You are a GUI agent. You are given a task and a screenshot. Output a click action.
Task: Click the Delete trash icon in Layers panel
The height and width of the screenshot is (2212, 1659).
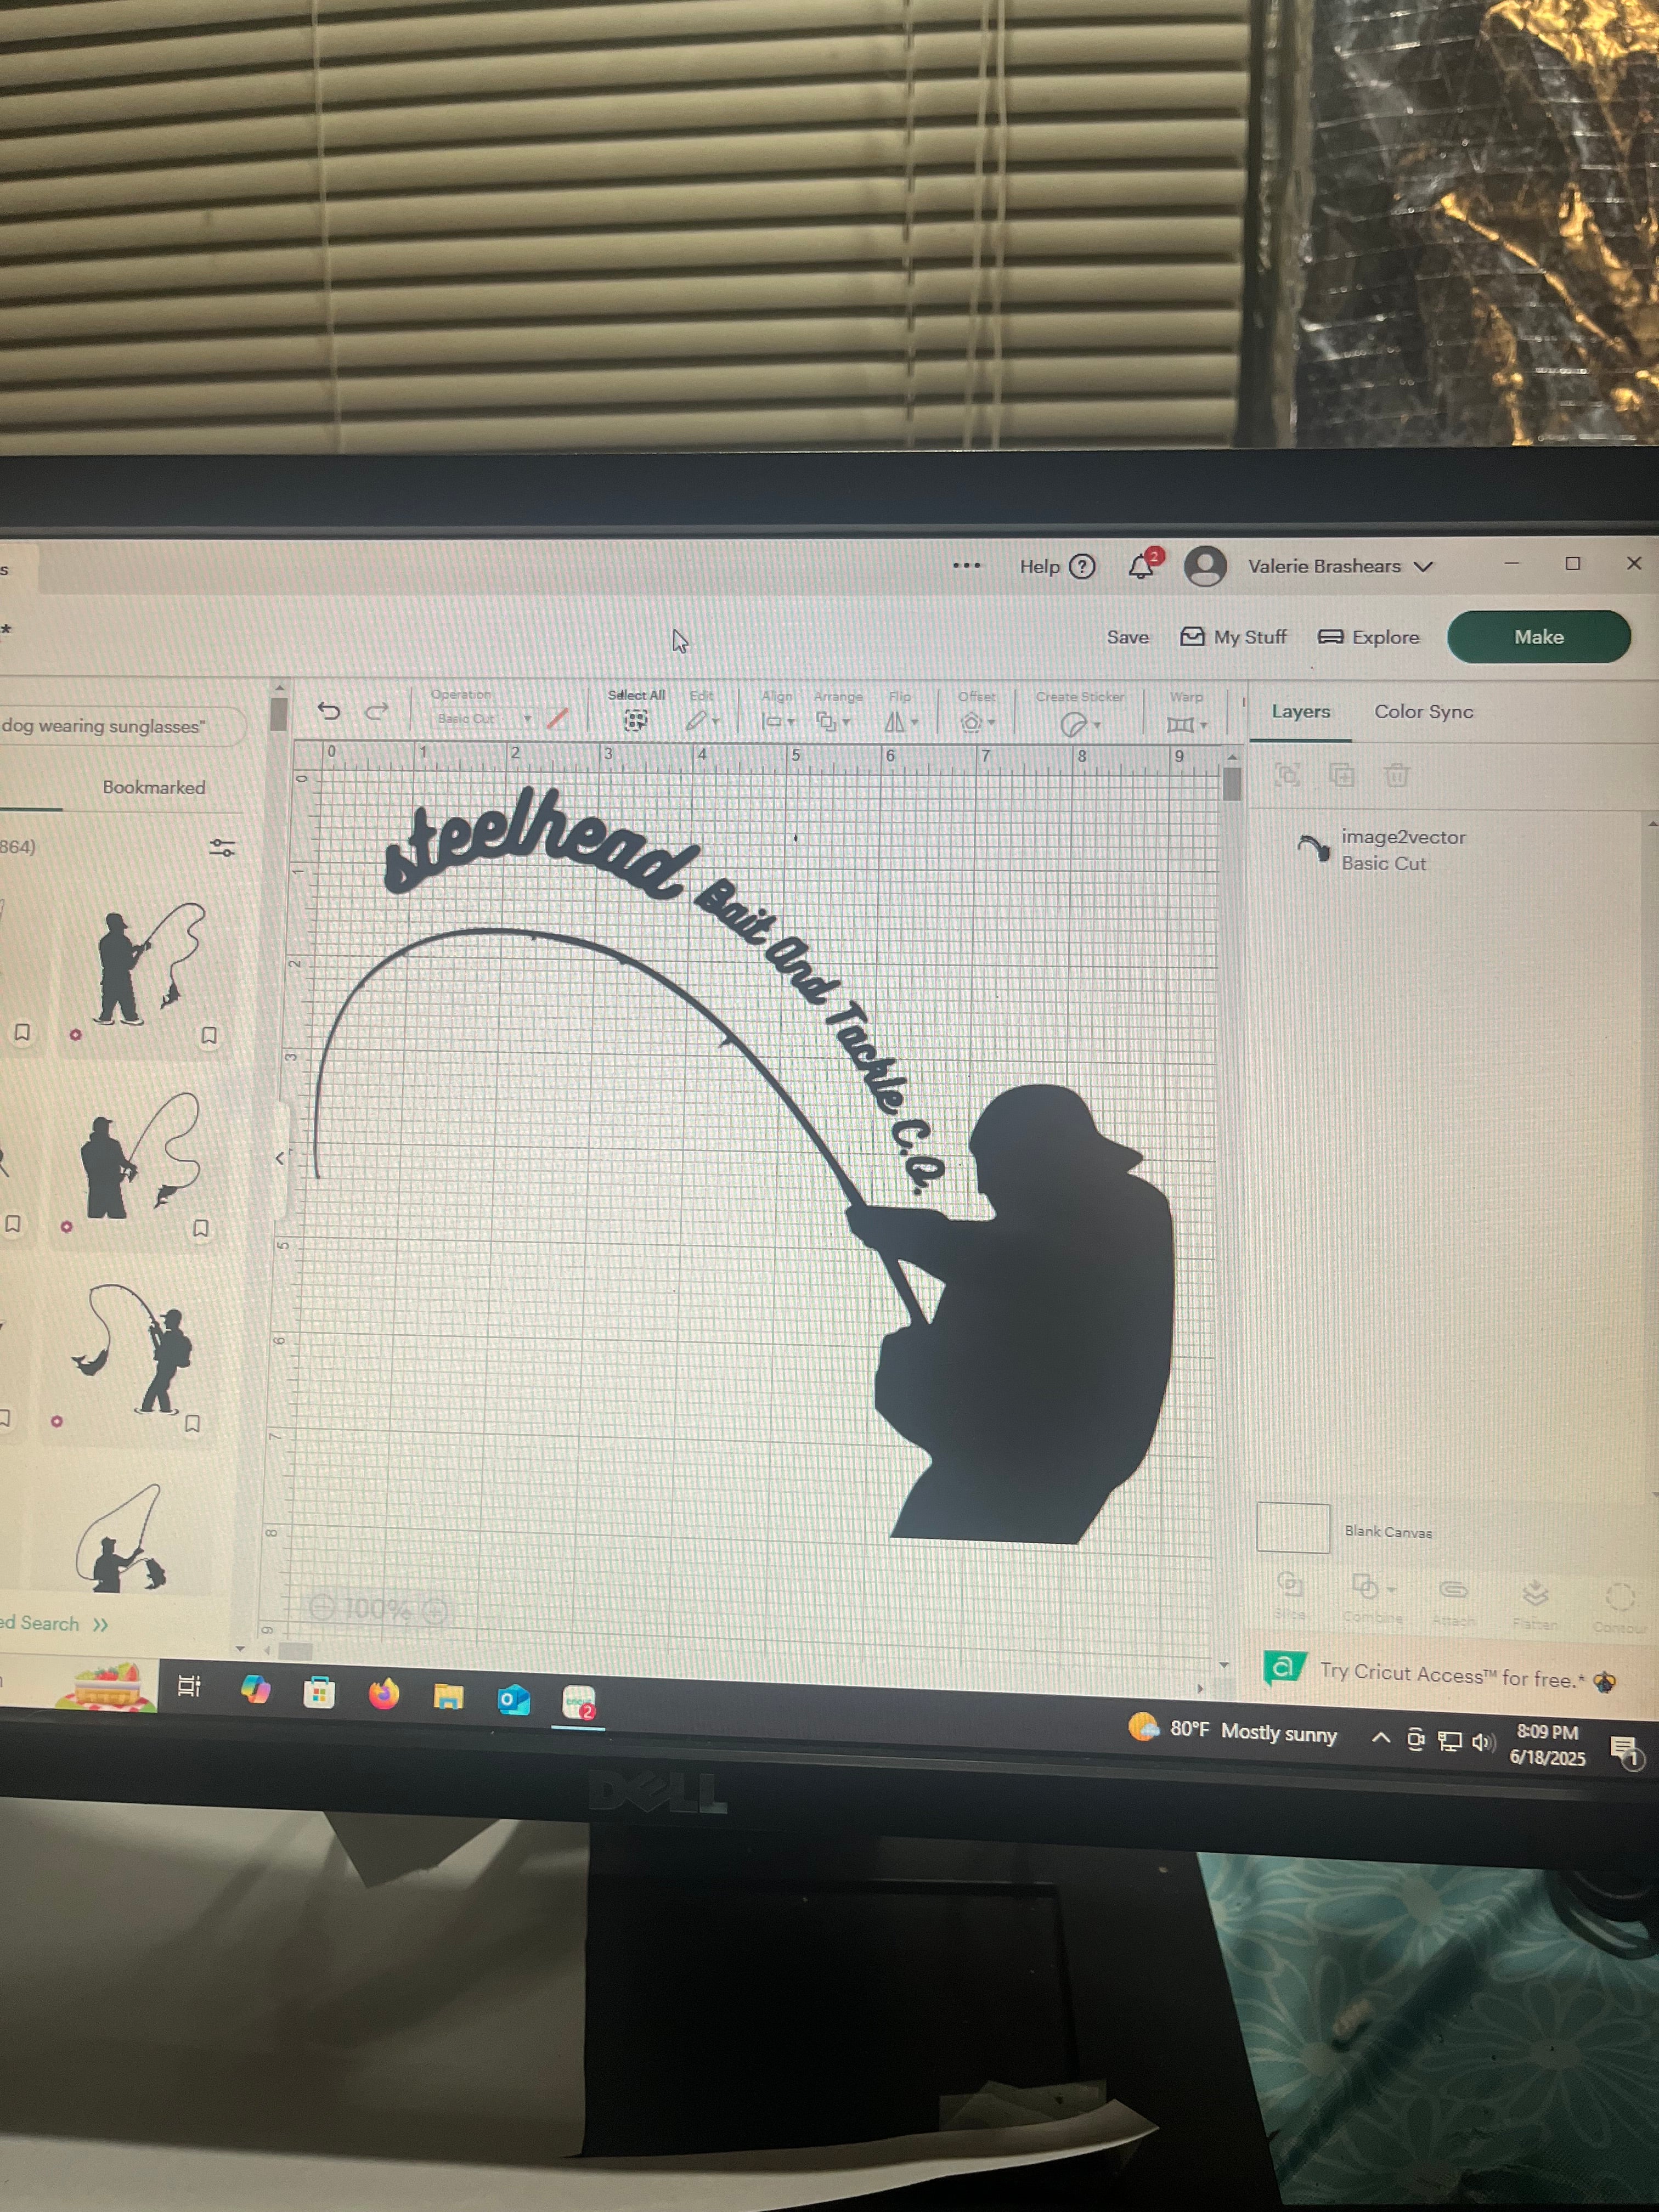[x=1397, y=774]
